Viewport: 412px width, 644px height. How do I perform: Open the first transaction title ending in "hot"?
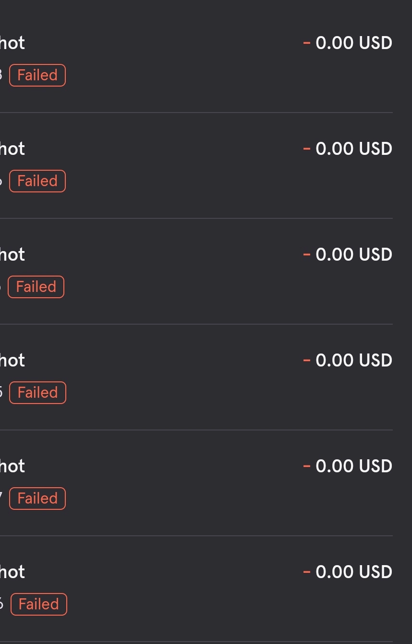12,43
